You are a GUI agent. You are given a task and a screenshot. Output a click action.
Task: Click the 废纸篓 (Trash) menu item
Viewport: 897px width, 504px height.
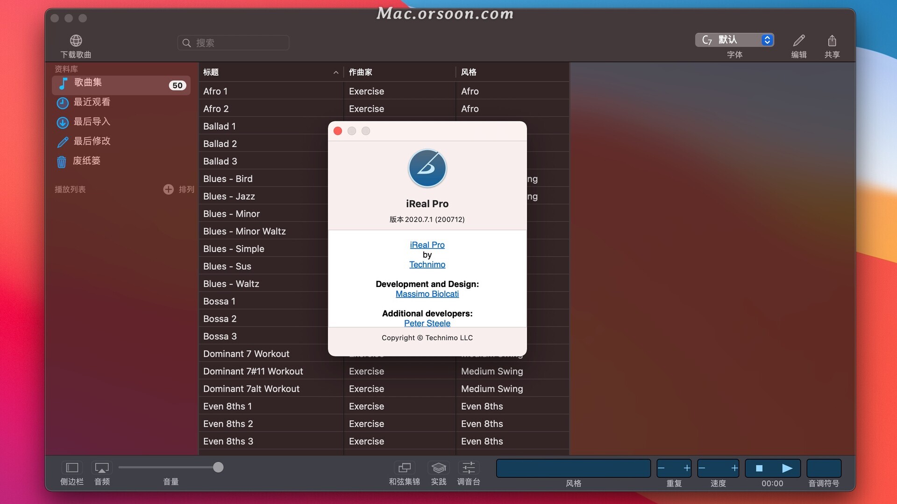coord(87,161)
